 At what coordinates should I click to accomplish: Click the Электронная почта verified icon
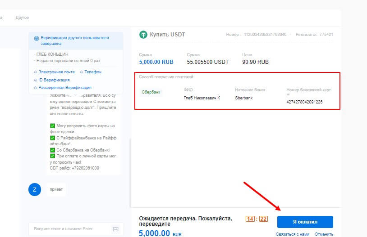[36, 72]
